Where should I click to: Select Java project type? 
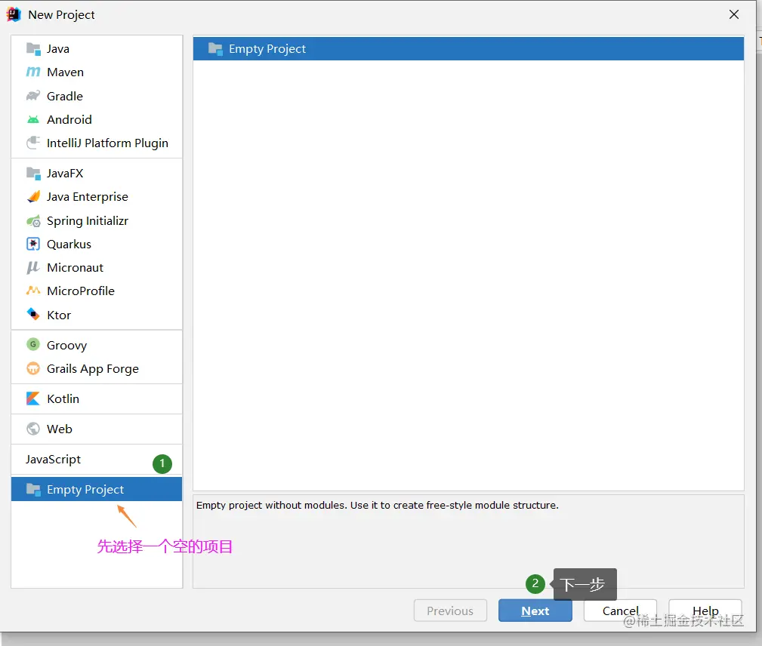pyautogui.click(x=97, y=48)
